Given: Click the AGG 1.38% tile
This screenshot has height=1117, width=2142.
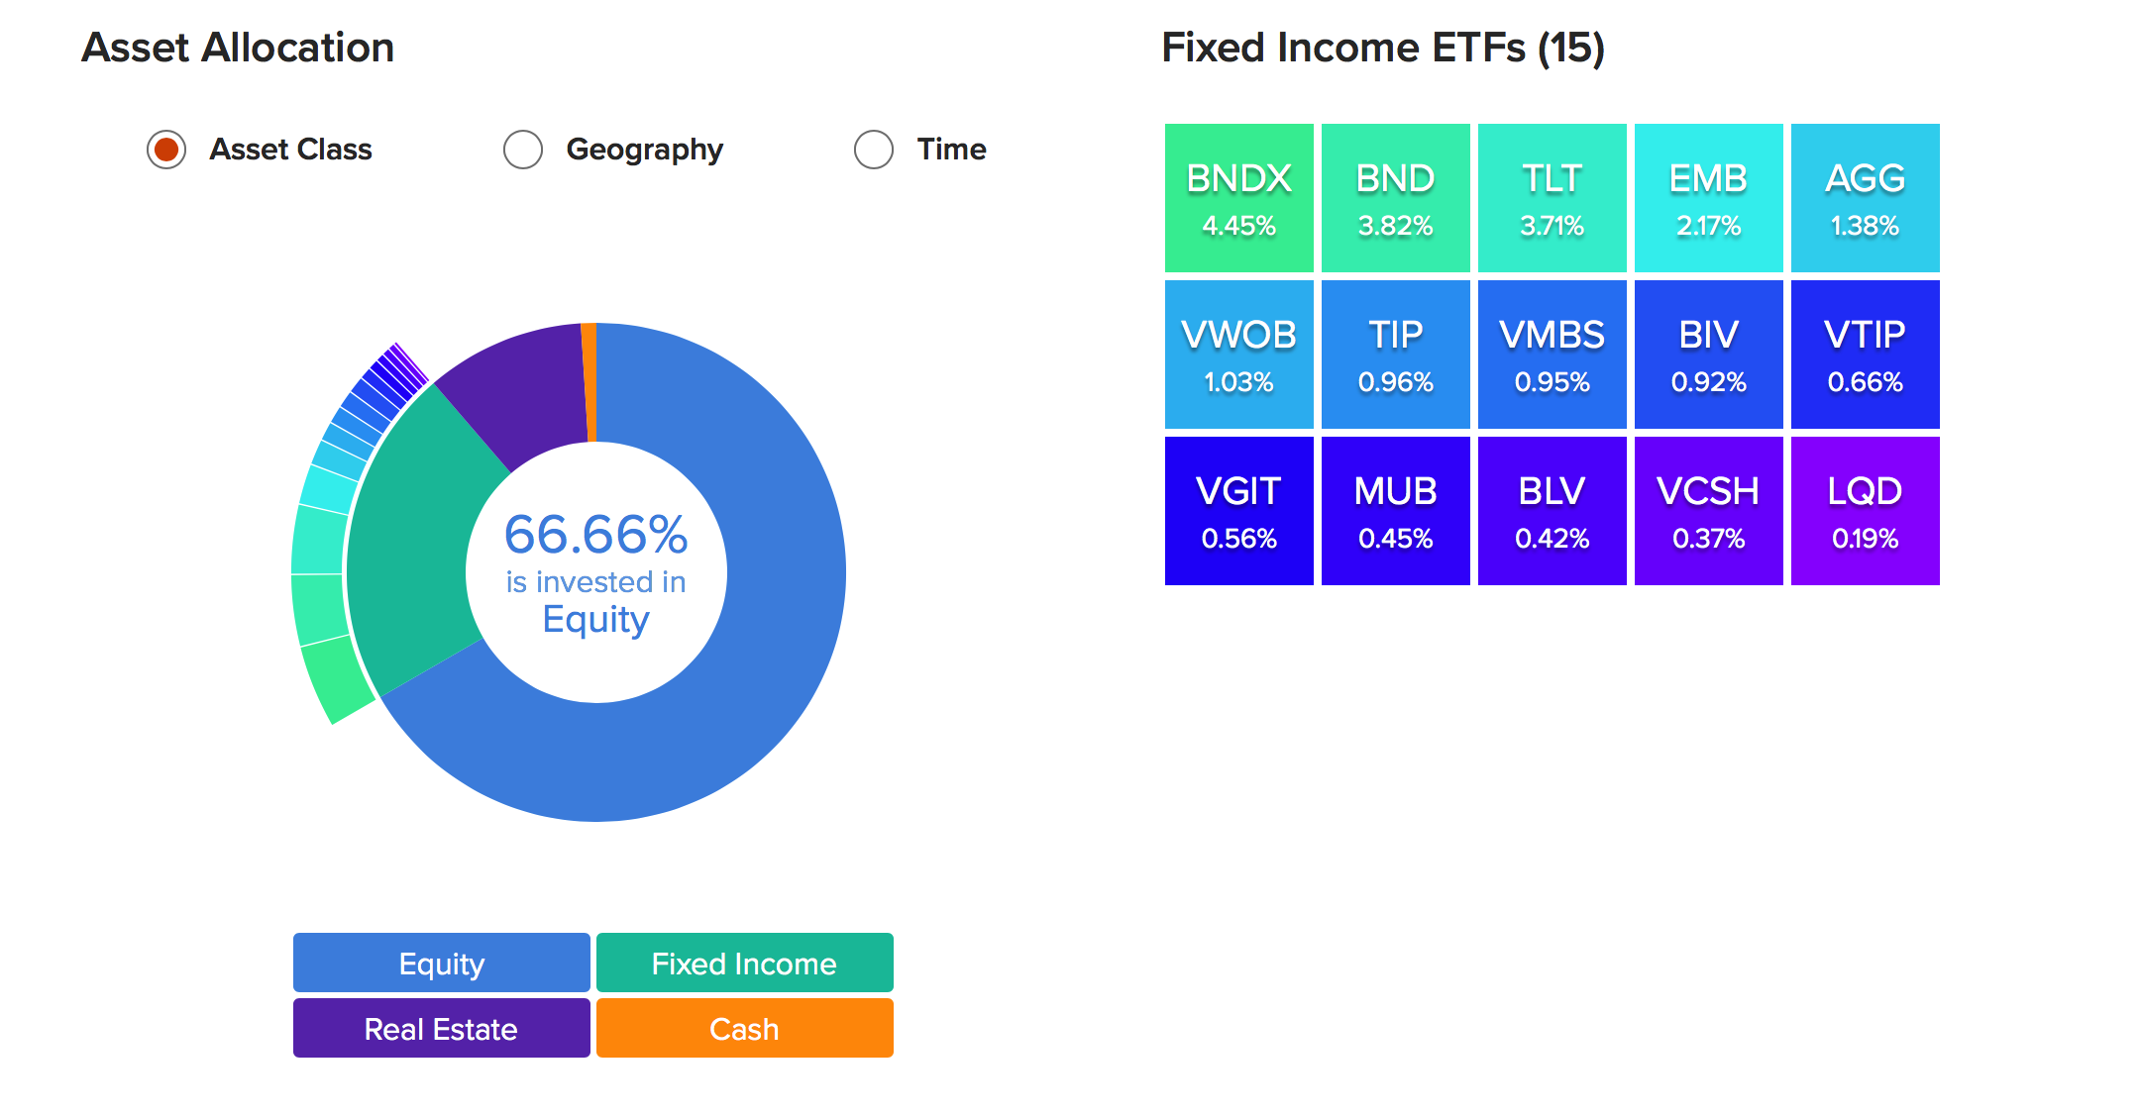Looking at the screenshot, I should (1865, 198).
